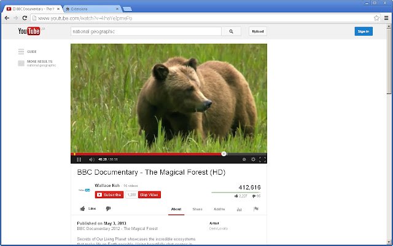Open a new browser tab
The image size is (393, 246).
click(x=127, y=9)
